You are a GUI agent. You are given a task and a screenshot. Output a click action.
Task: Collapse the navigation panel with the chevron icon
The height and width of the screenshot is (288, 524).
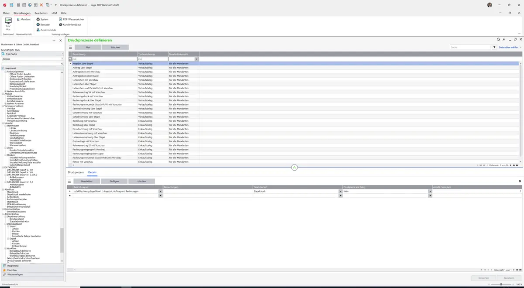(54, 41)
